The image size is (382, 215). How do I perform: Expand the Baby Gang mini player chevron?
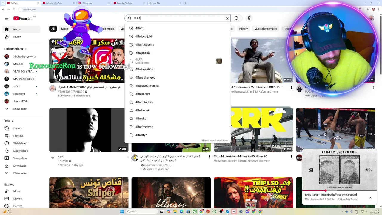click(x=370, y=198)
